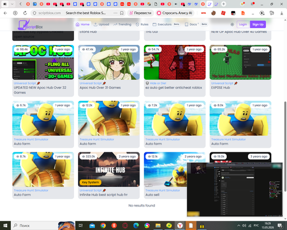Click the ScriptBlox logo
287x230 pixels.
click(30, 25)
